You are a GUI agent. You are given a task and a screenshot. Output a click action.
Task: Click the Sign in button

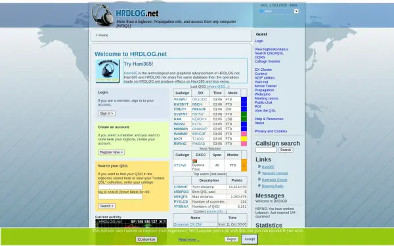click(106, 113)
